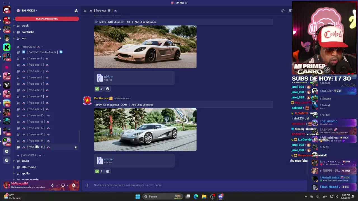Invite people via the SM MODS header icon
Image resolution: width=358 pixels, height=201 pixels.
tap(76, 11)
